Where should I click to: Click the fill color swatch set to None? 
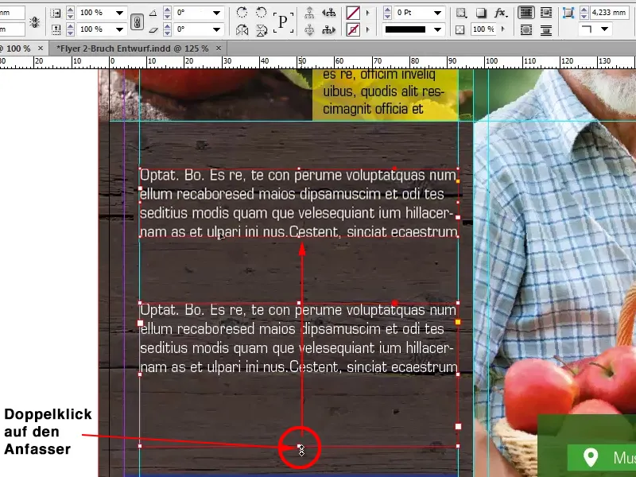[x=353, y=13]
